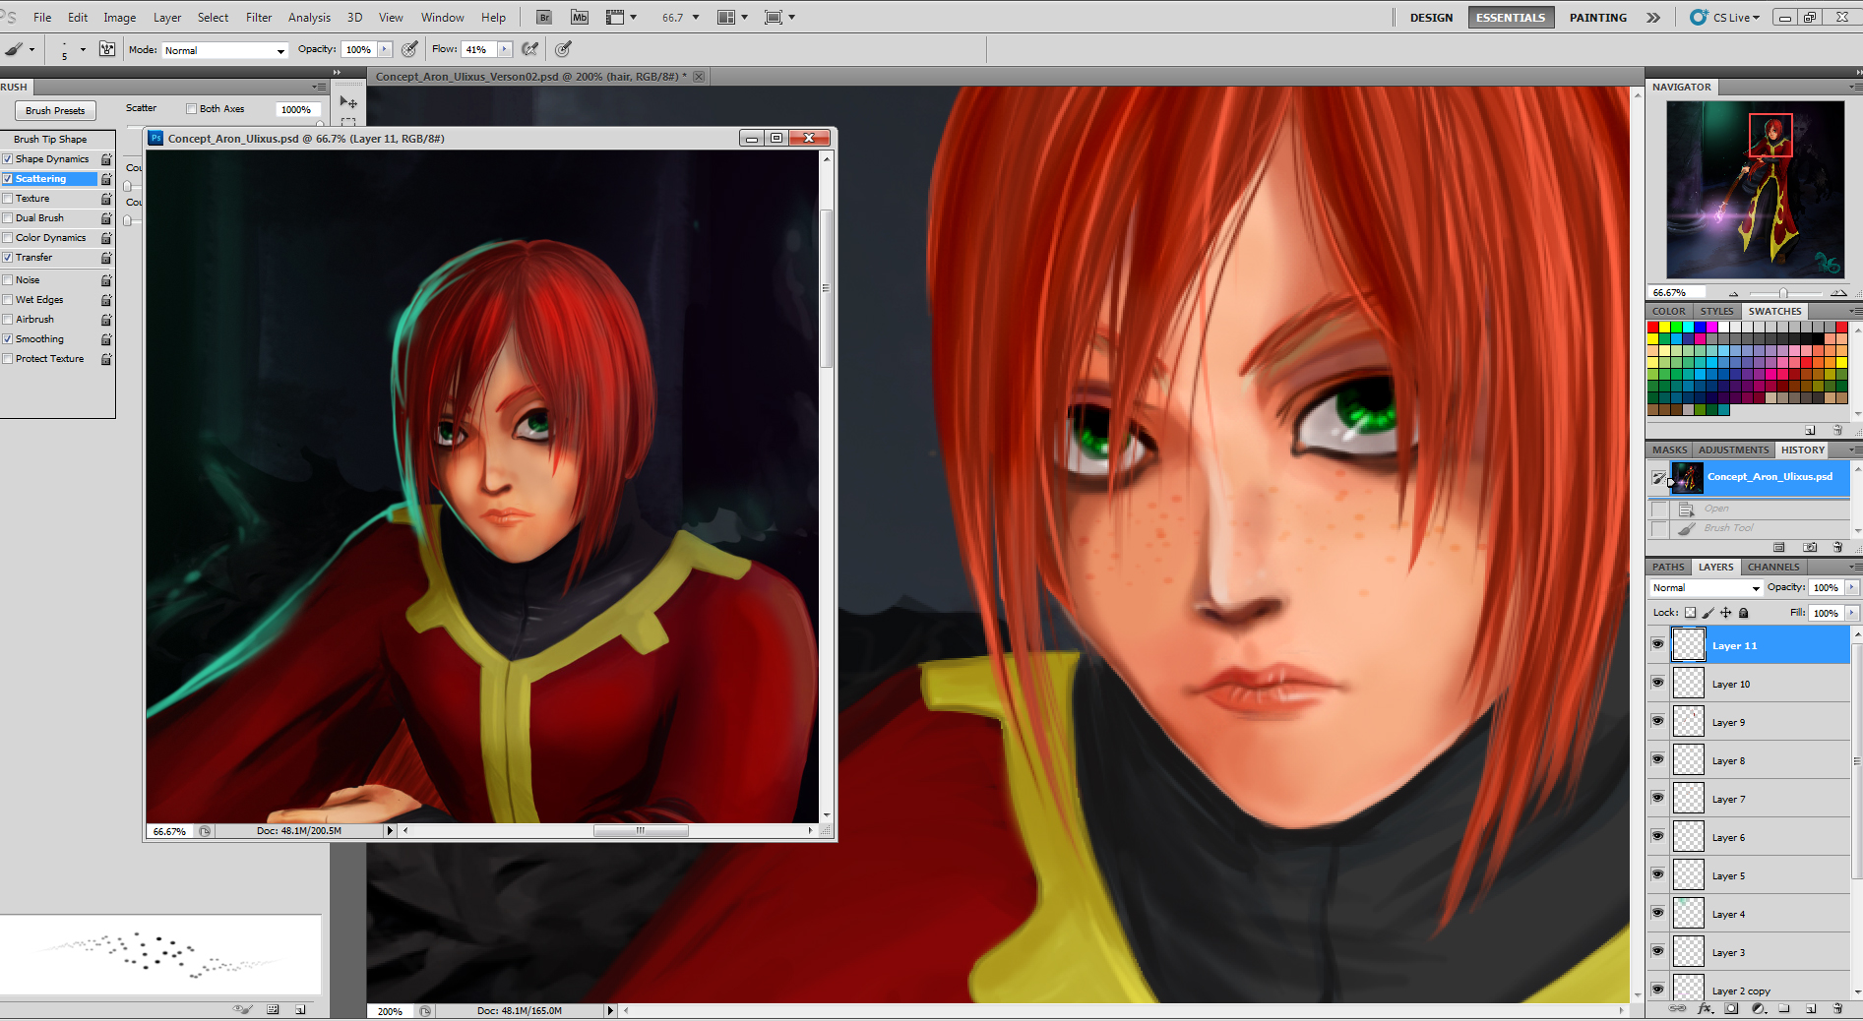
Task: Switch to Painting workspace
Action: 1597,18
